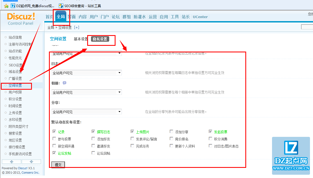This screenshot has height=178, width=313.
Task: Expand the 相册 visibility dropdown
Action: coord(86,92)
